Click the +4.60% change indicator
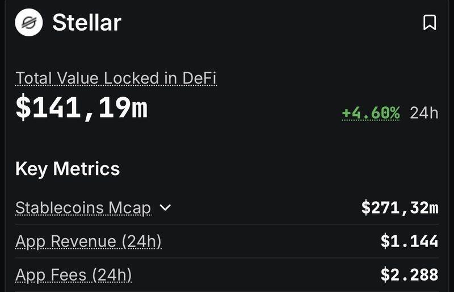This screenshot has height=292, width=454. click(x=371, y=112)
